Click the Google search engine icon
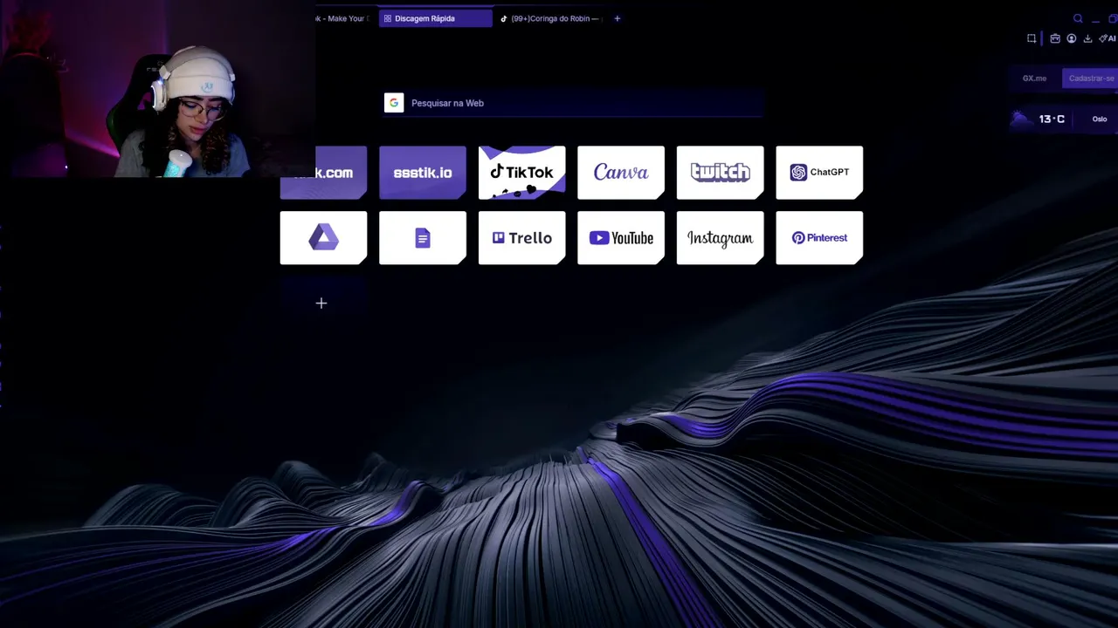This screenshot has width=1118, height=628. [x=394, y=103]
